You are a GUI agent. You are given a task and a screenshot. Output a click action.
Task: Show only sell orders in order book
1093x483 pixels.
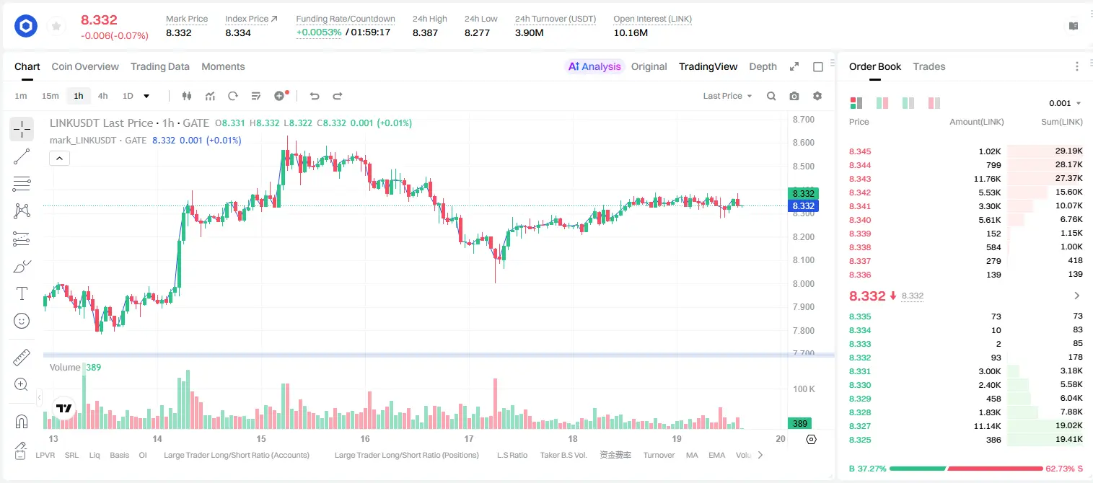tap(934, 103)
